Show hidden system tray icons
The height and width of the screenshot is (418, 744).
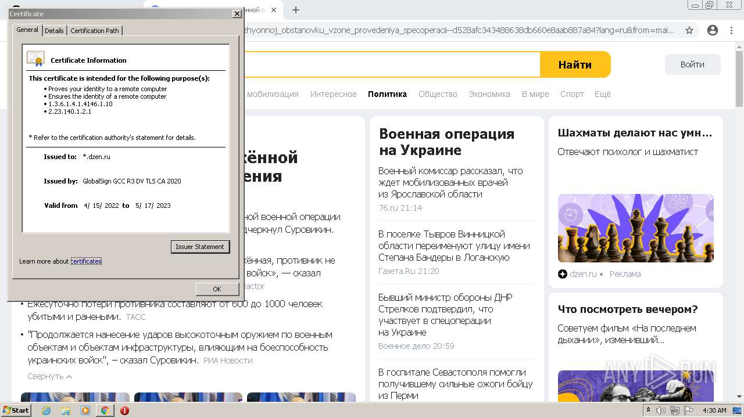(648, 410)
